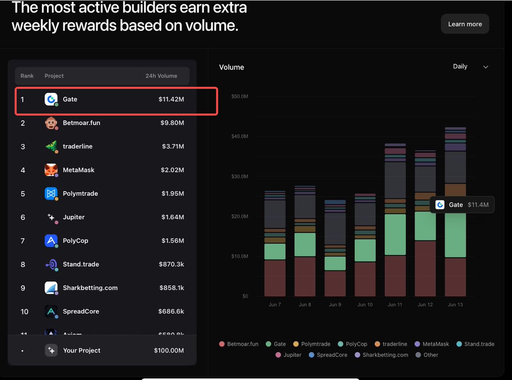Select the Polymtrade project name
The height and width of the screenshot is (380, 512).
tap(80, 194)
